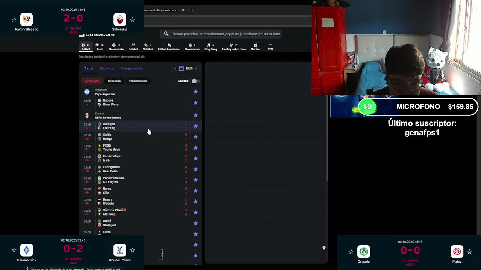This screenshot has height=270, width=481.
Task: Open a new browser tab
Action: 192,10
